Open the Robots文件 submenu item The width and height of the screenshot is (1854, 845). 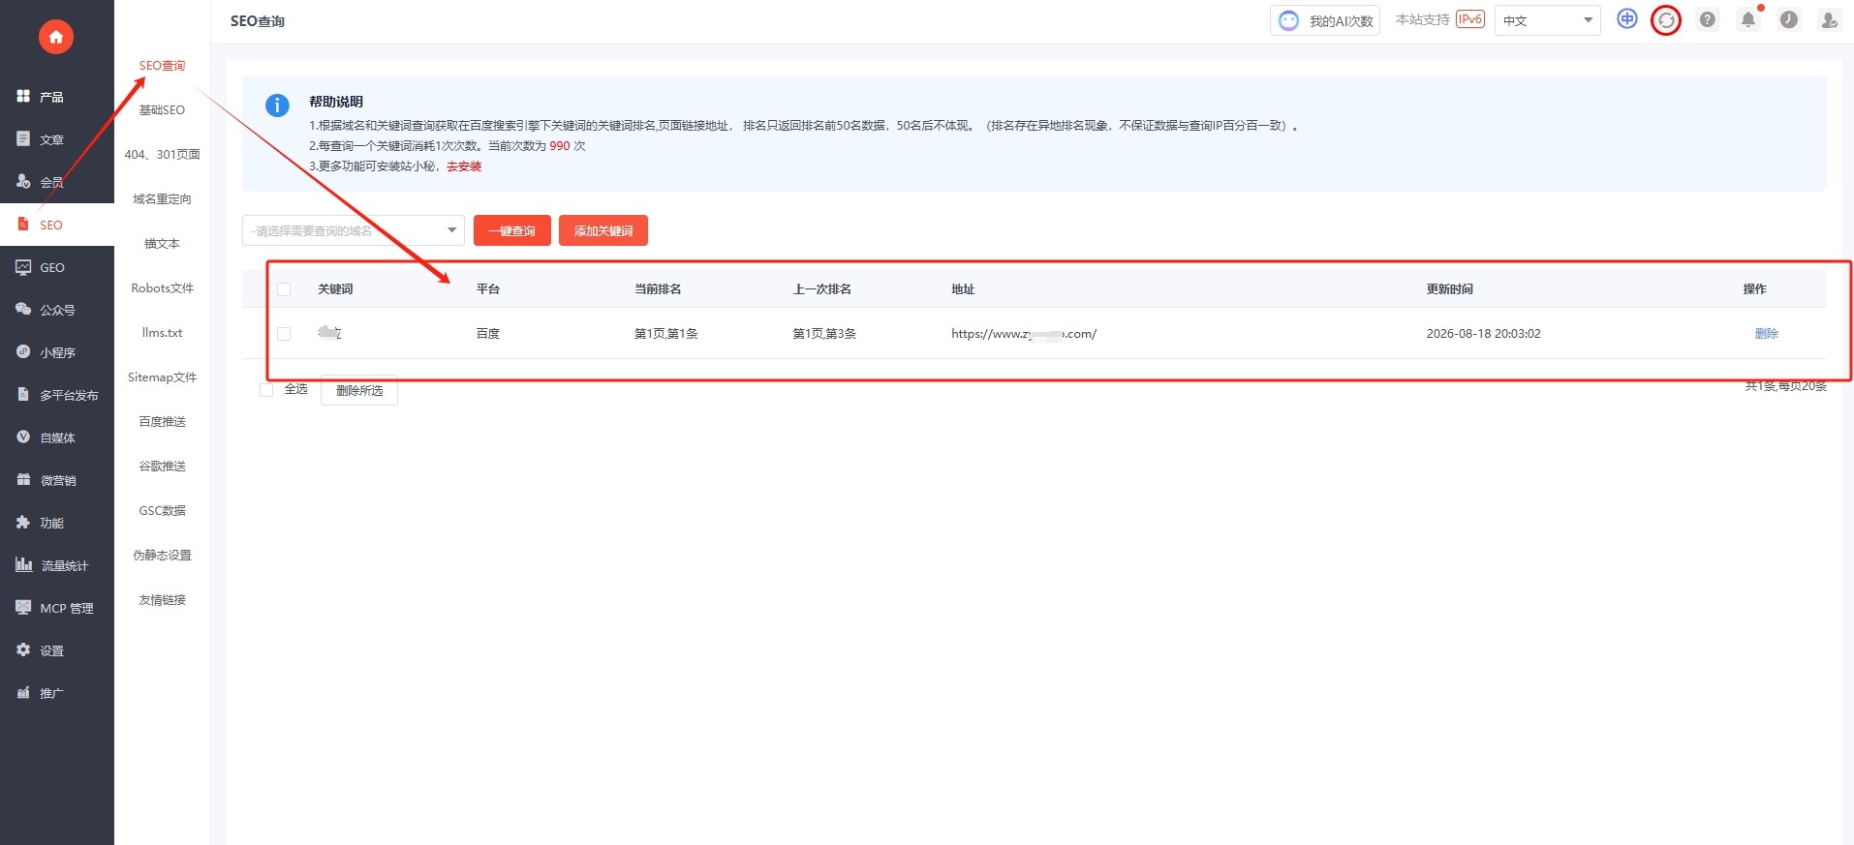point(162,288)
